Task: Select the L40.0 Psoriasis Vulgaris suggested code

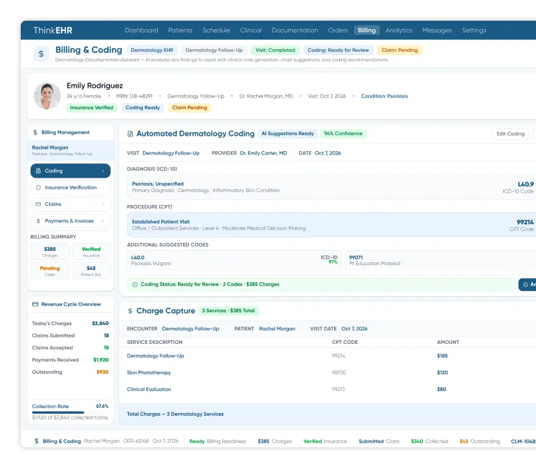Action: coord(234,261)
